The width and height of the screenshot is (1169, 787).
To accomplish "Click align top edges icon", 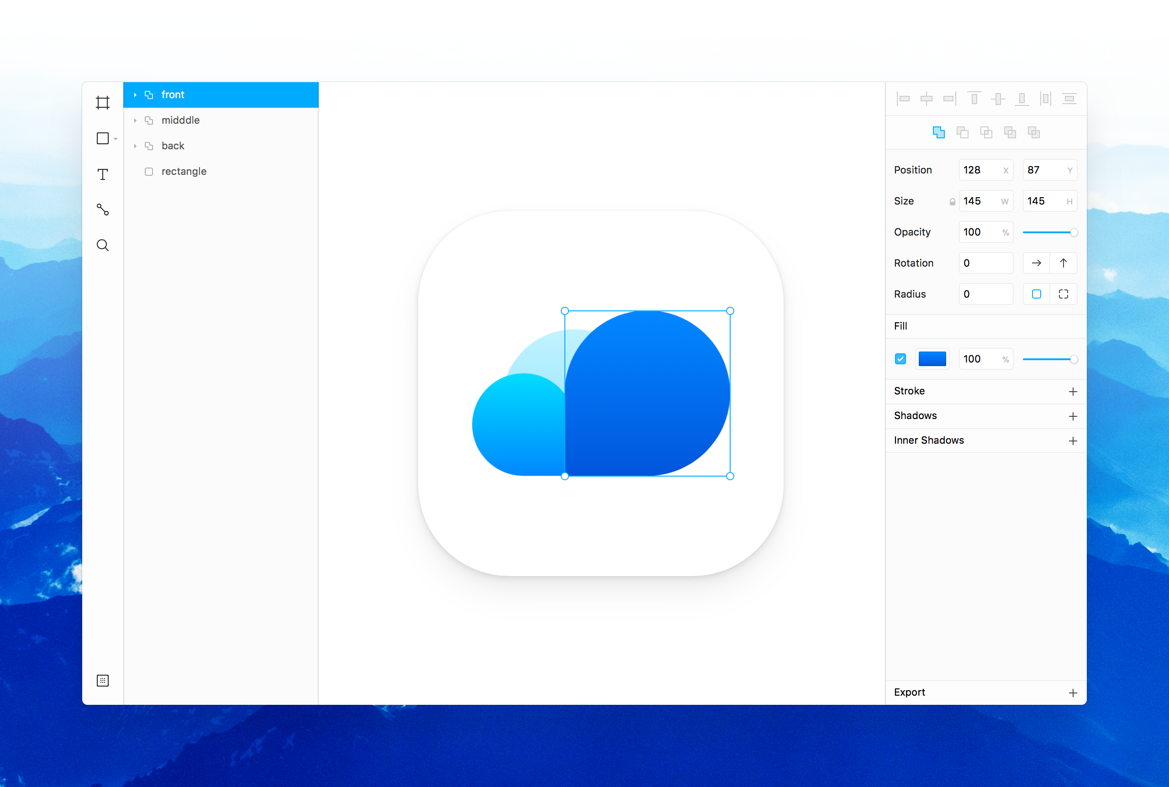I will pyautogui.click(x=974, y=99).
